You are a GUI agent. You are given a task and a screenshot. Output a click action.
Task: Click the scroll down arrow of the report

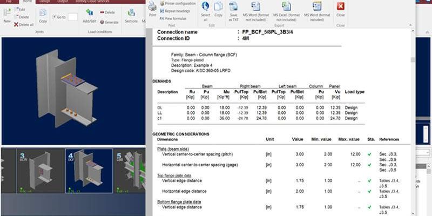pyautogui.click(x=413, y=213)
